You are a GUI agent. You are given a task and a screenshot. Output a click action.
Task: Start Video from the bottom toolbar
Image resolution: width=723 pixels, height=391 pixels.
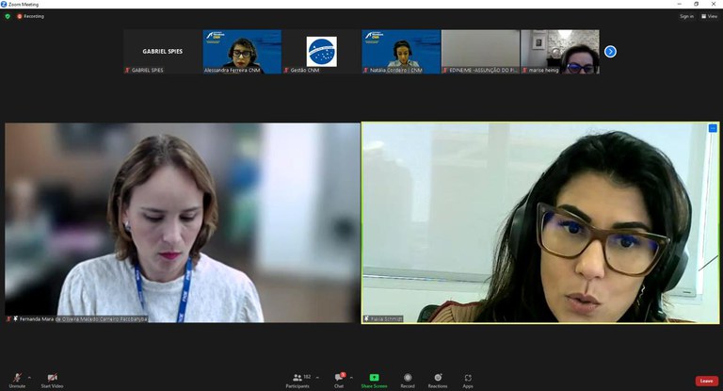[52, 379]
